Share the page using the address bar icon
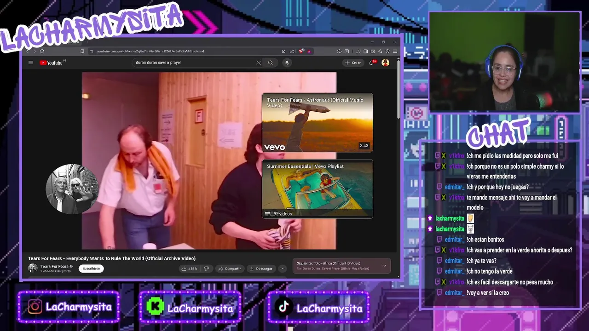Image resolution: width=589 pixels, height=331 pixels. 292,51
